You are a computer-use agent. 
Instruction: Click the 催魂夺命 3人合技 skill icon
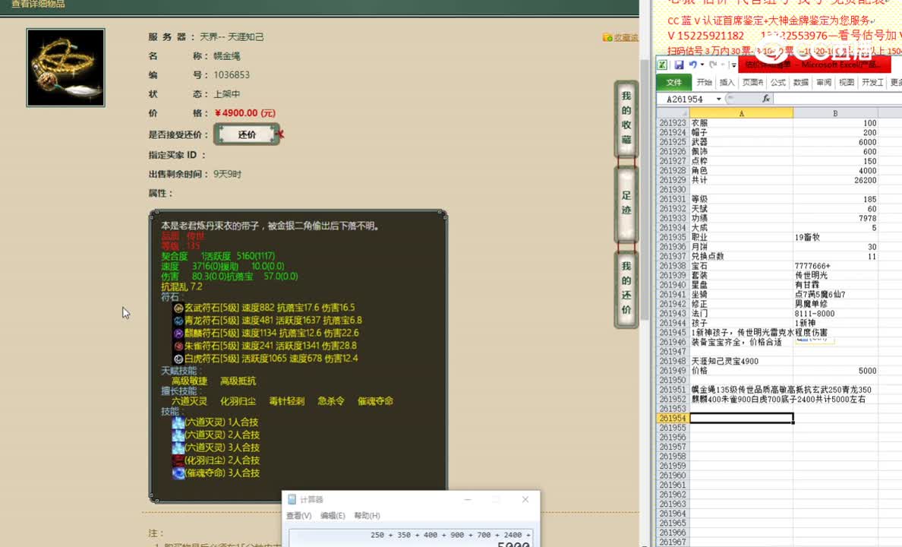(x=178, y=473)
